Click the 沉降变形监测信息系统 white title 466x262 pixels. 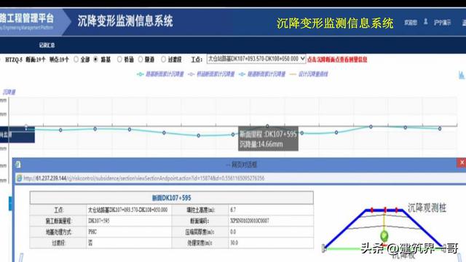click(125, 21)
